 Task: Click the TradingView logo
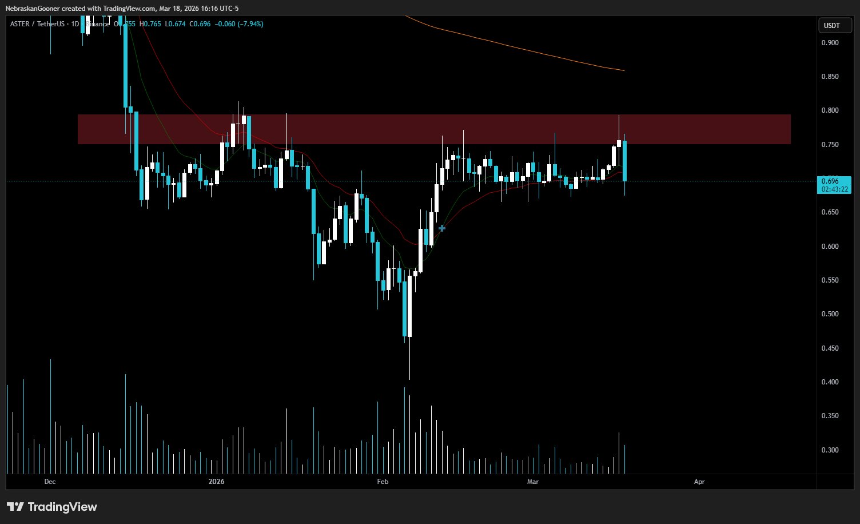click(x=52, y=507)
